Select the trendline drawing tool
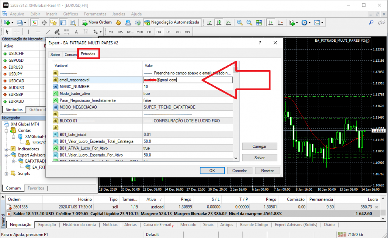 [x=48, y=32]
